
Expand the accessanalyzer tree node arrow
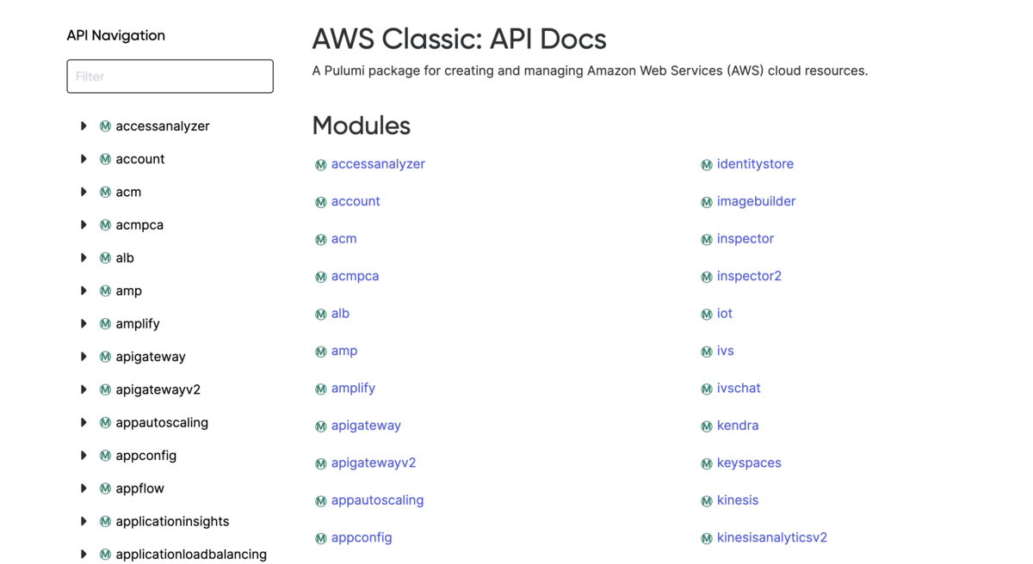pos(84,126)
